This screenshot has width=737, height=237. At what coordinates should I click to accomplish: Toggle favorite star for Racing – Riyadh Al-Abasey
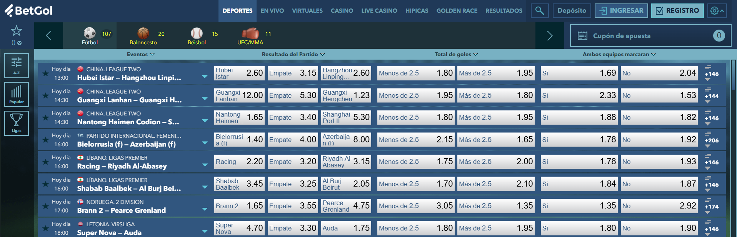coord(45,162)
